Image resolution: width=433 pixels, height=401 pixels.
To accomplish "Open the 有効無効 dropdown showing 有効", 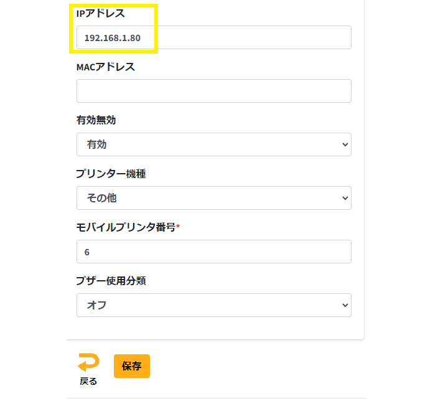I will tap(213, 144).
